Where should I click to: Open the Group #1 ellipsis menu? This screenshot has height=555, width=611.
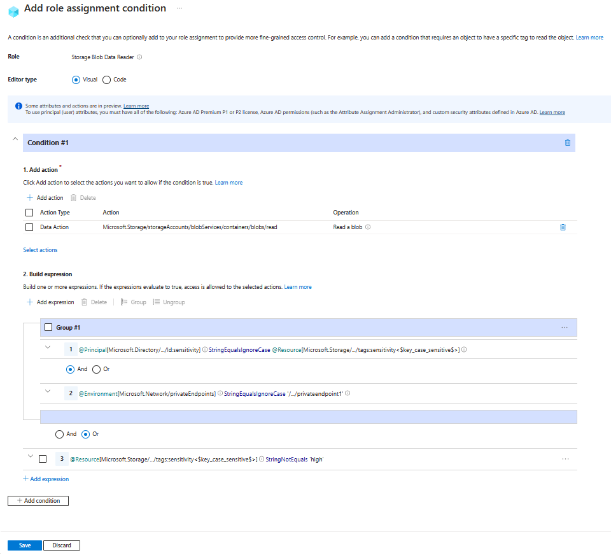coord(565,327)
